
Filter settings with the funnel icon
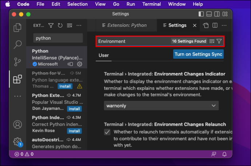pos(219,41)
